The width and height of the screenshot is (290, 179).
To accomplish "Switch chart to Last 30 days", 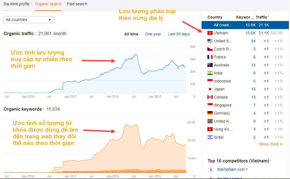I will [x=178, y=34].
